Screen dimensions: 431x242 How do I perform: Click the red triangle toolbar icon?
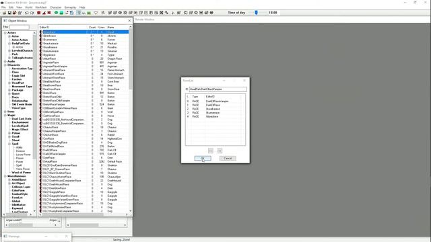[x=44, y=13]
